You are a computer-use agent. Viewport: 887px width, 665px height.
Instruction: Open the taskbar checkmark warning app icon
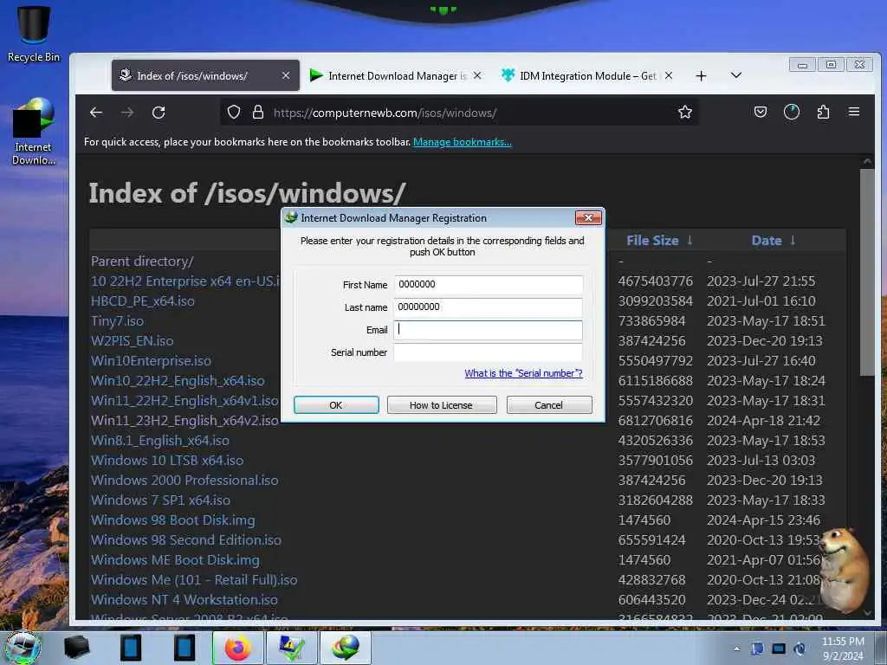coord(291,648)
